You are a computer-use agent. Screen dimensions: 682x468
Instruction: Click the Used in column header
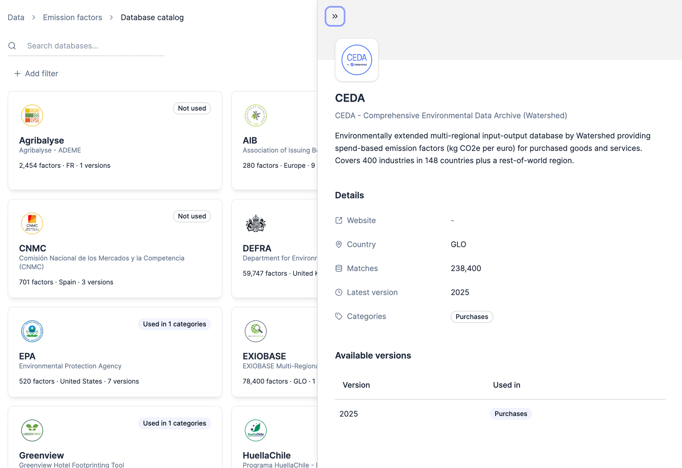[x=507, y=385]
